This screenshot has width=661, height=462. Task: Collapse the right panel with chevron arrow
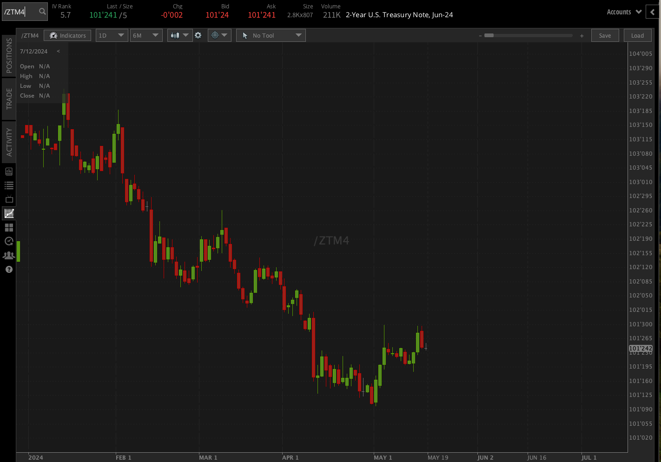pos(653,12)
